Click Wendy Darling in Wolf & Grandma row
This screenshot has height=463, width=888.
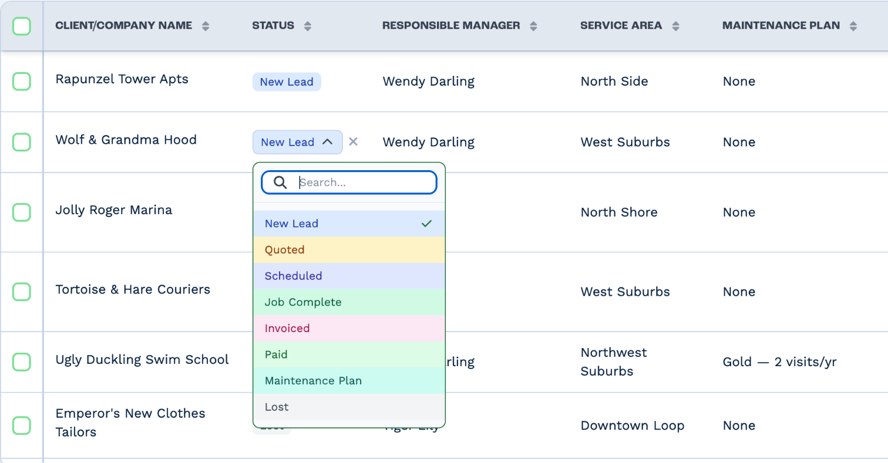coord(428,142)
